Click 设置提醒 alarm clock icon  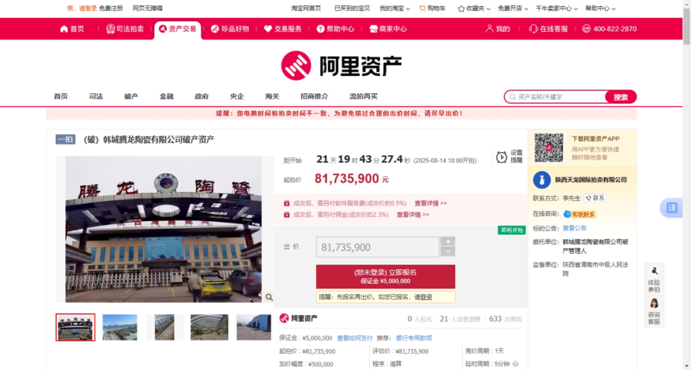(x=502, y=157)
